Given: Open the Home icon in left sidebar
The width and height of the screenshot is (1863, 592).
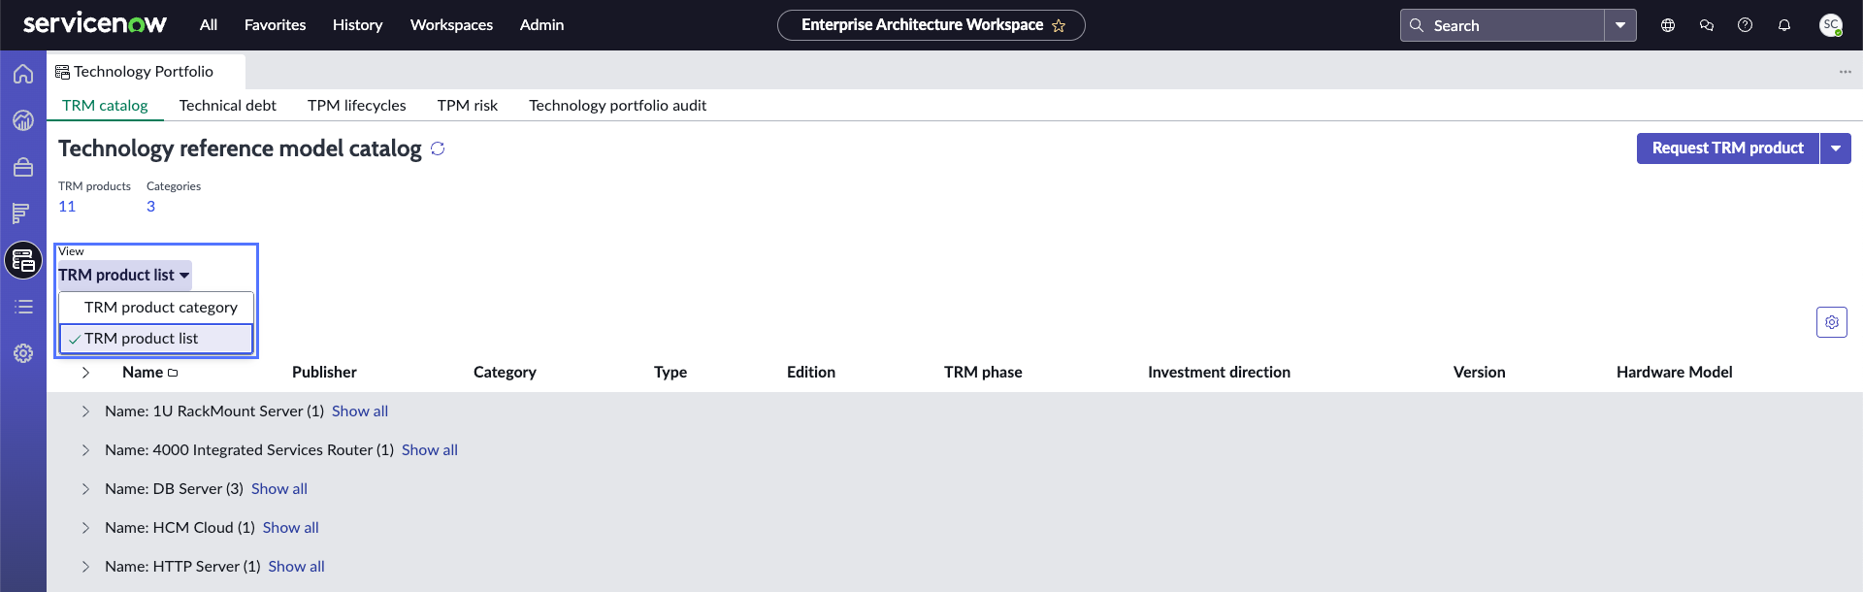Looking at the screenshot, I should [x=23, y=74].
